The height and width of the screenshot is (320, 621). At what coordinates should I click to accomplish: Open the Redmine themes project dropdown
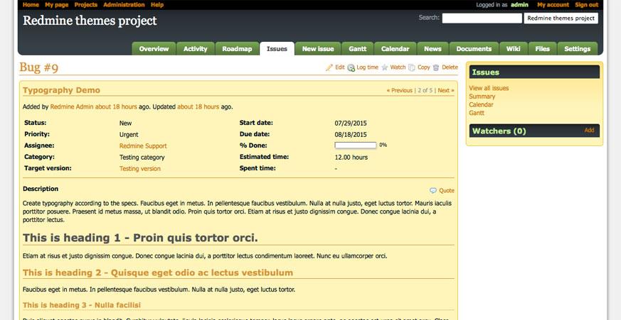click(561, 18)
